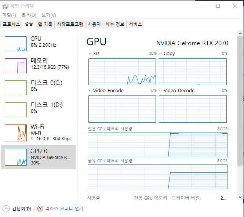Click the collapse arrow icon next to 간단히
Screen dimensions: 244x217
pos(6,209)
